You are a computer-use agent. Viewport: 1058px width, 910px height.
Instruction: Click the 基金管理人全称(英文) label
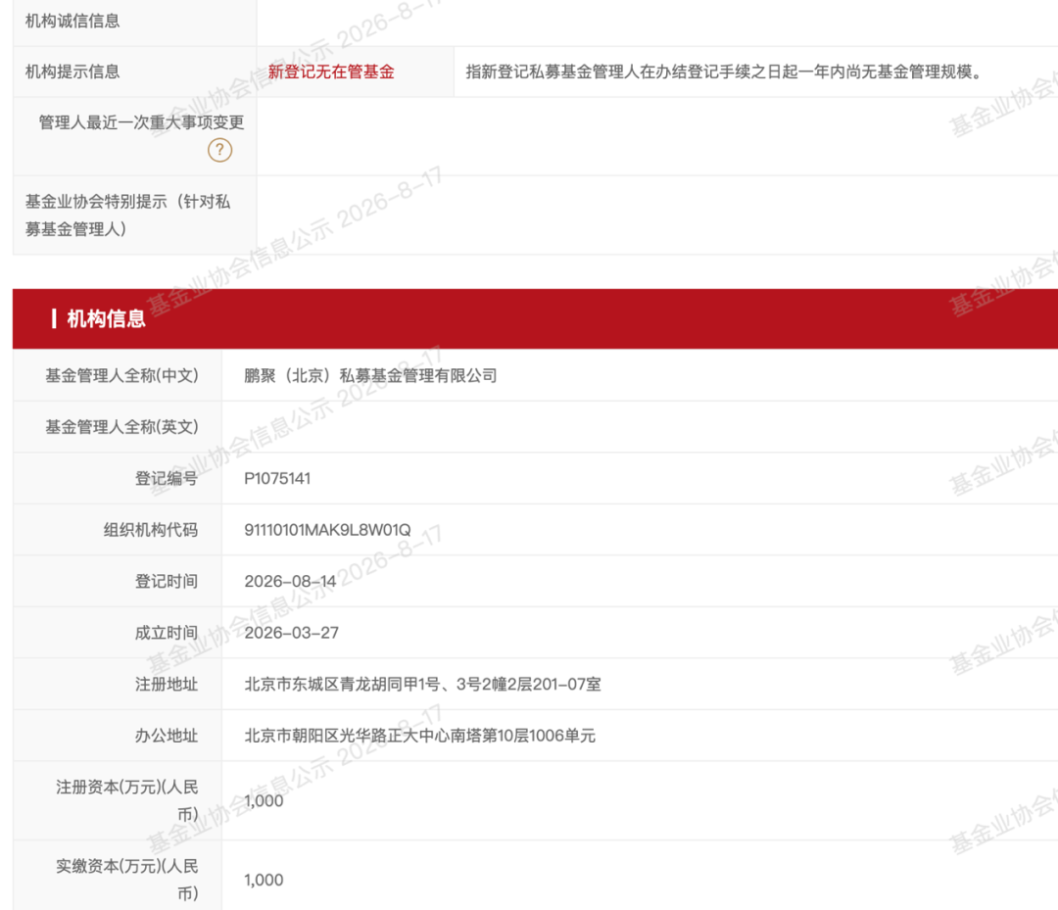pyautogui.click(x=121, y=427)
